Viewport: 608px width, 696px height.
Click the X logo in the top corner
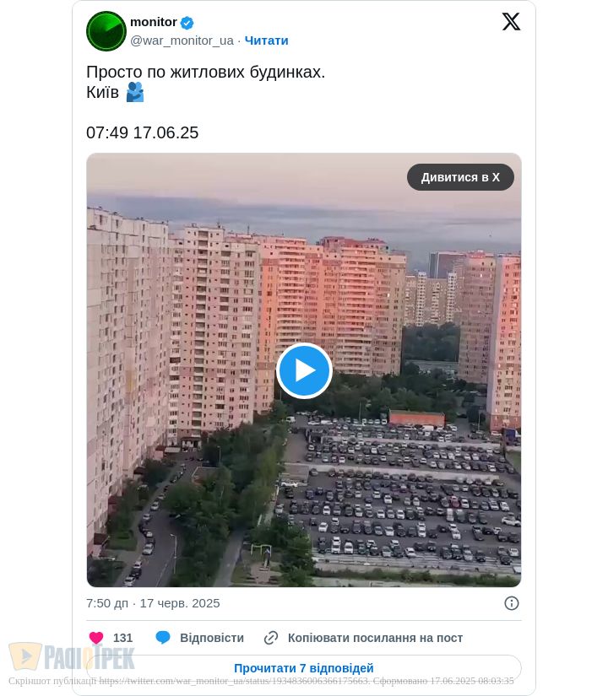click(511, 22)
